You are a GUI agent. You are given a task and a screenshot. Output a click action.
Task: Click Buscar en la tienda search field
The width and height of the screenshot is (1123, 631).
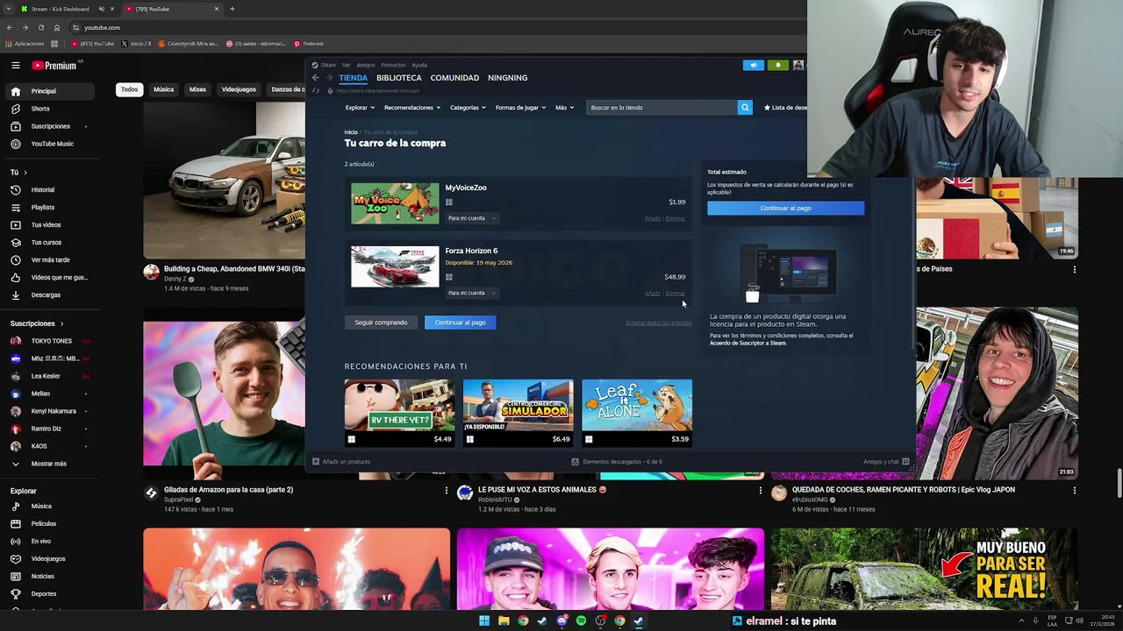click(662, 107)
